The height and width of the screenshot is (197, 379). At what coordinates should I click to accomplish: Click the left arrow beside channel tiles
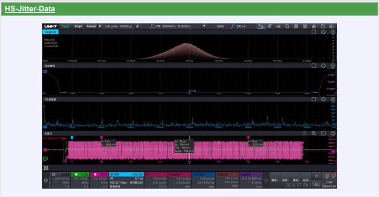[x=45, y=180]
